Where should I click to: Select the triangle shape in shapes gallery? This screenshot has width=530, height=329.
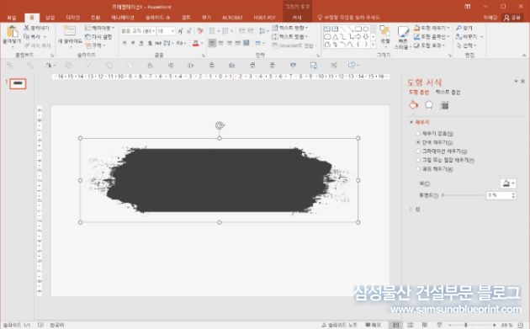point(335,36)
